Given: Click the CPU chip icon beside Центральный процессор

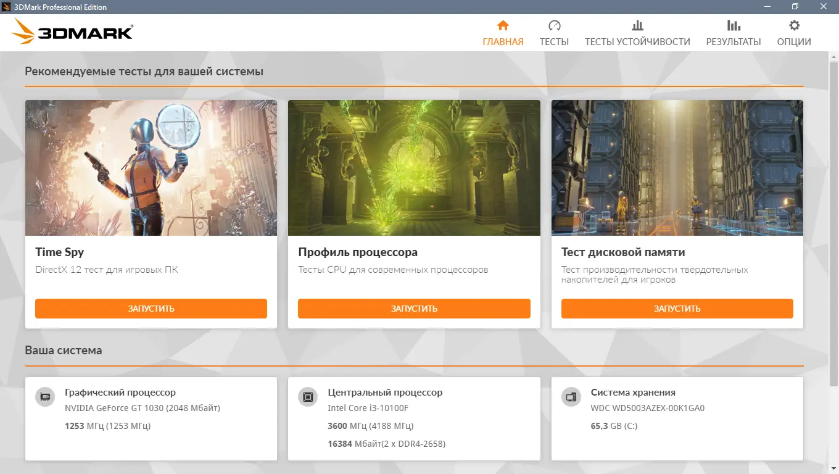Looking at the screenshot, I should click(307, 397).
